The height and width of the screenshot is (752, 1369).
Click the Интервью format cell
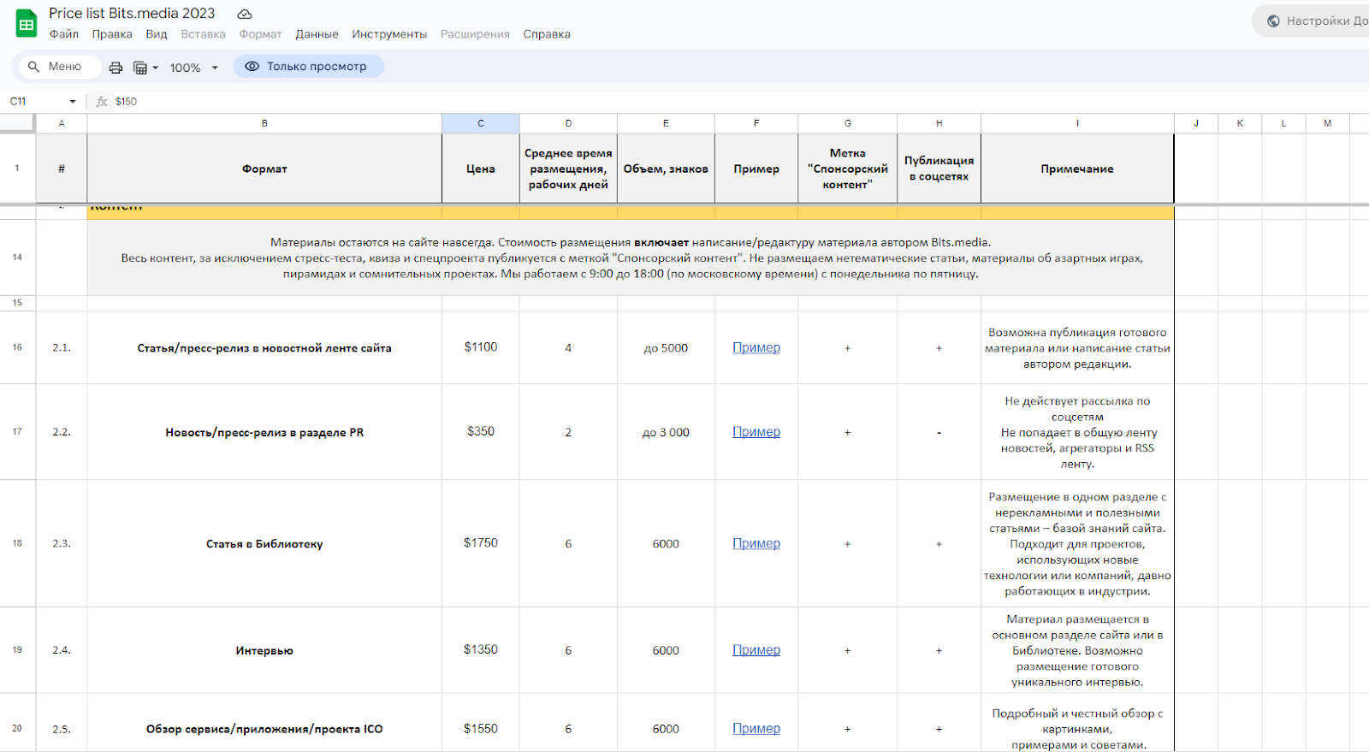pos(264,650)
